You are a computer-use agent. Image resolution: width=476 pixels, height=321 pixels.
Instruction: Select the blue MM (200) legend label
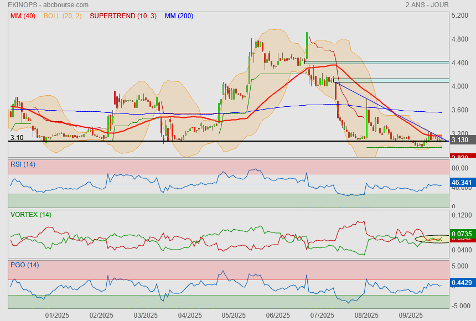pos(179,16)
